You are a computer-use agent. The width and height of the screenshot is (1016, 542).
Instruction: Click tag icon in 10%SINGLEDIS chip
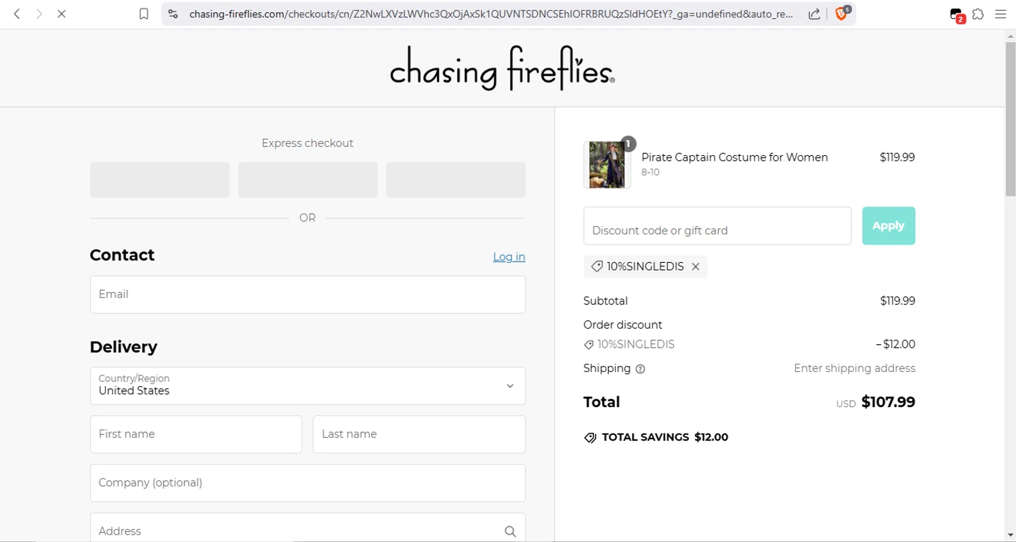(597, 267)
